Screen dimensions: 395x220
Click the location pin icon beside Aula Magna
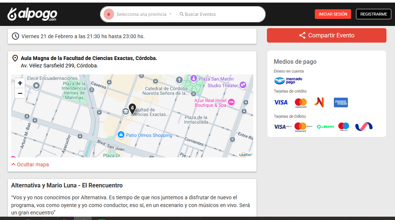(x=15, y=58)
